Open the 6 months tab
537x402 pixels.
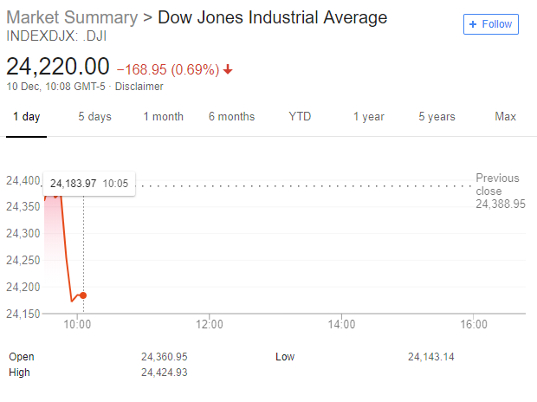click(x=231, y=117)
